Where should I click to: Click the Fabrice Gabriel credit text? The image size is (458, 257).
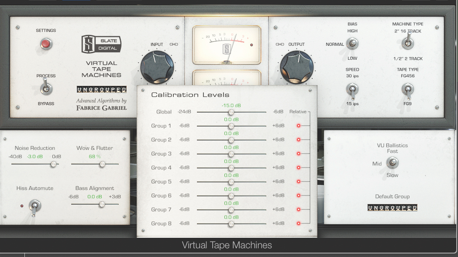pos(101,108)
